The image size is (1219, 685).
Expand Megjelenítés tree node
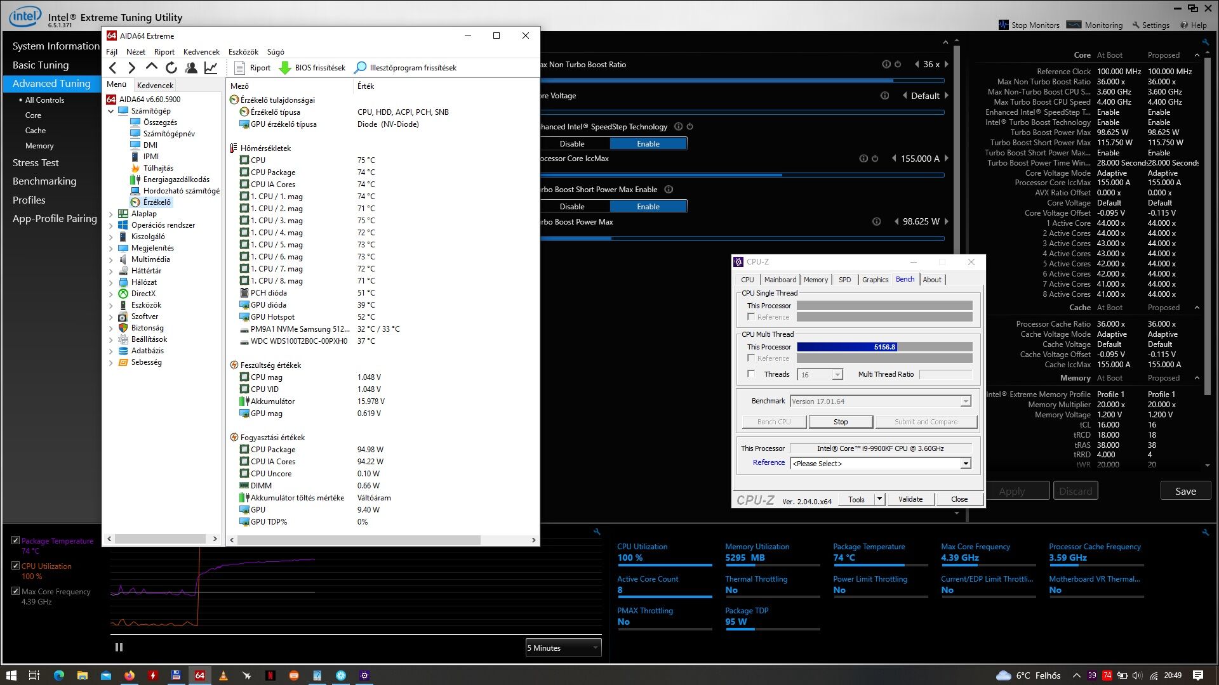pos(111,248)
